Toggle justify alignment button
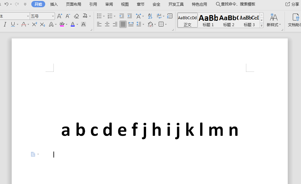Screen dimensions: 301x184 pos(123,24)
